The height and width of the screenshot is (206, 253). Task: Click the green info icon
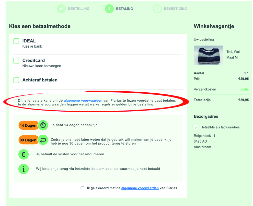tap(24, 169)
